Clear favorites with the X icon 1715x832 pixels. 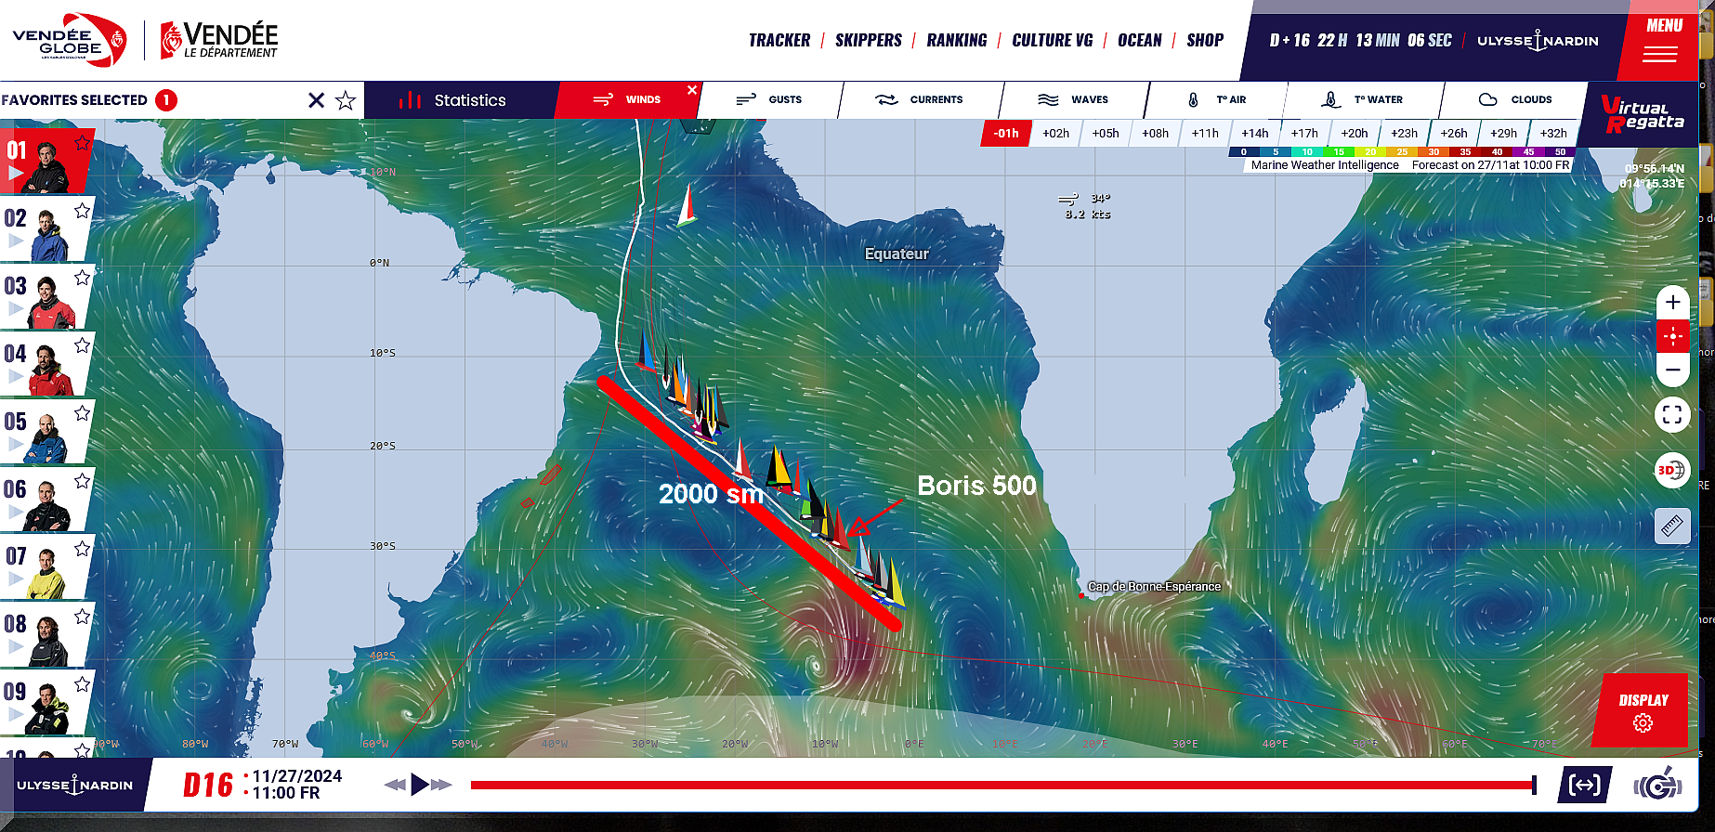(317, 100)
